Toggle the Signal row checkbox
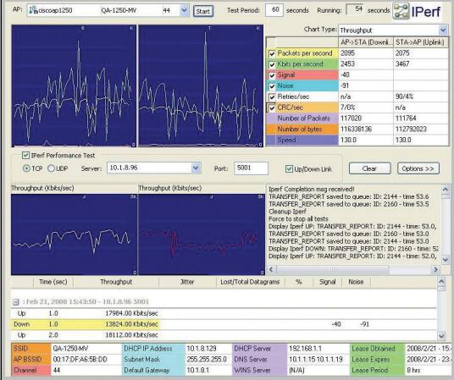 272,75
